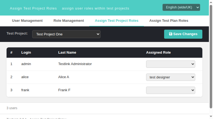Click the scrollbar up arrow
This screenshot has width=213, height=119.
(211, 2)
